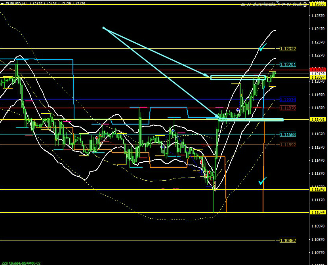Select the lower cyan rectangle at 1.11781
Image resolution: width=328 pixels, height=265 pixels.
(250, 119)
